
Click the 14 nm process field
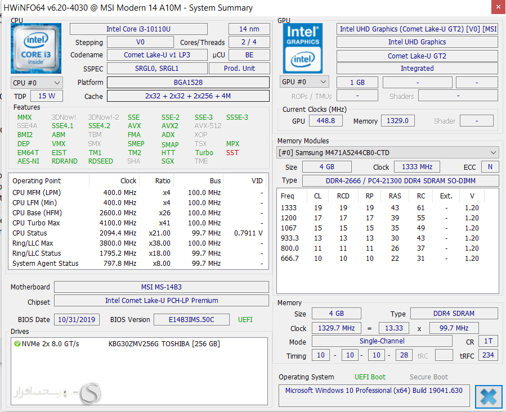(249, 29)
